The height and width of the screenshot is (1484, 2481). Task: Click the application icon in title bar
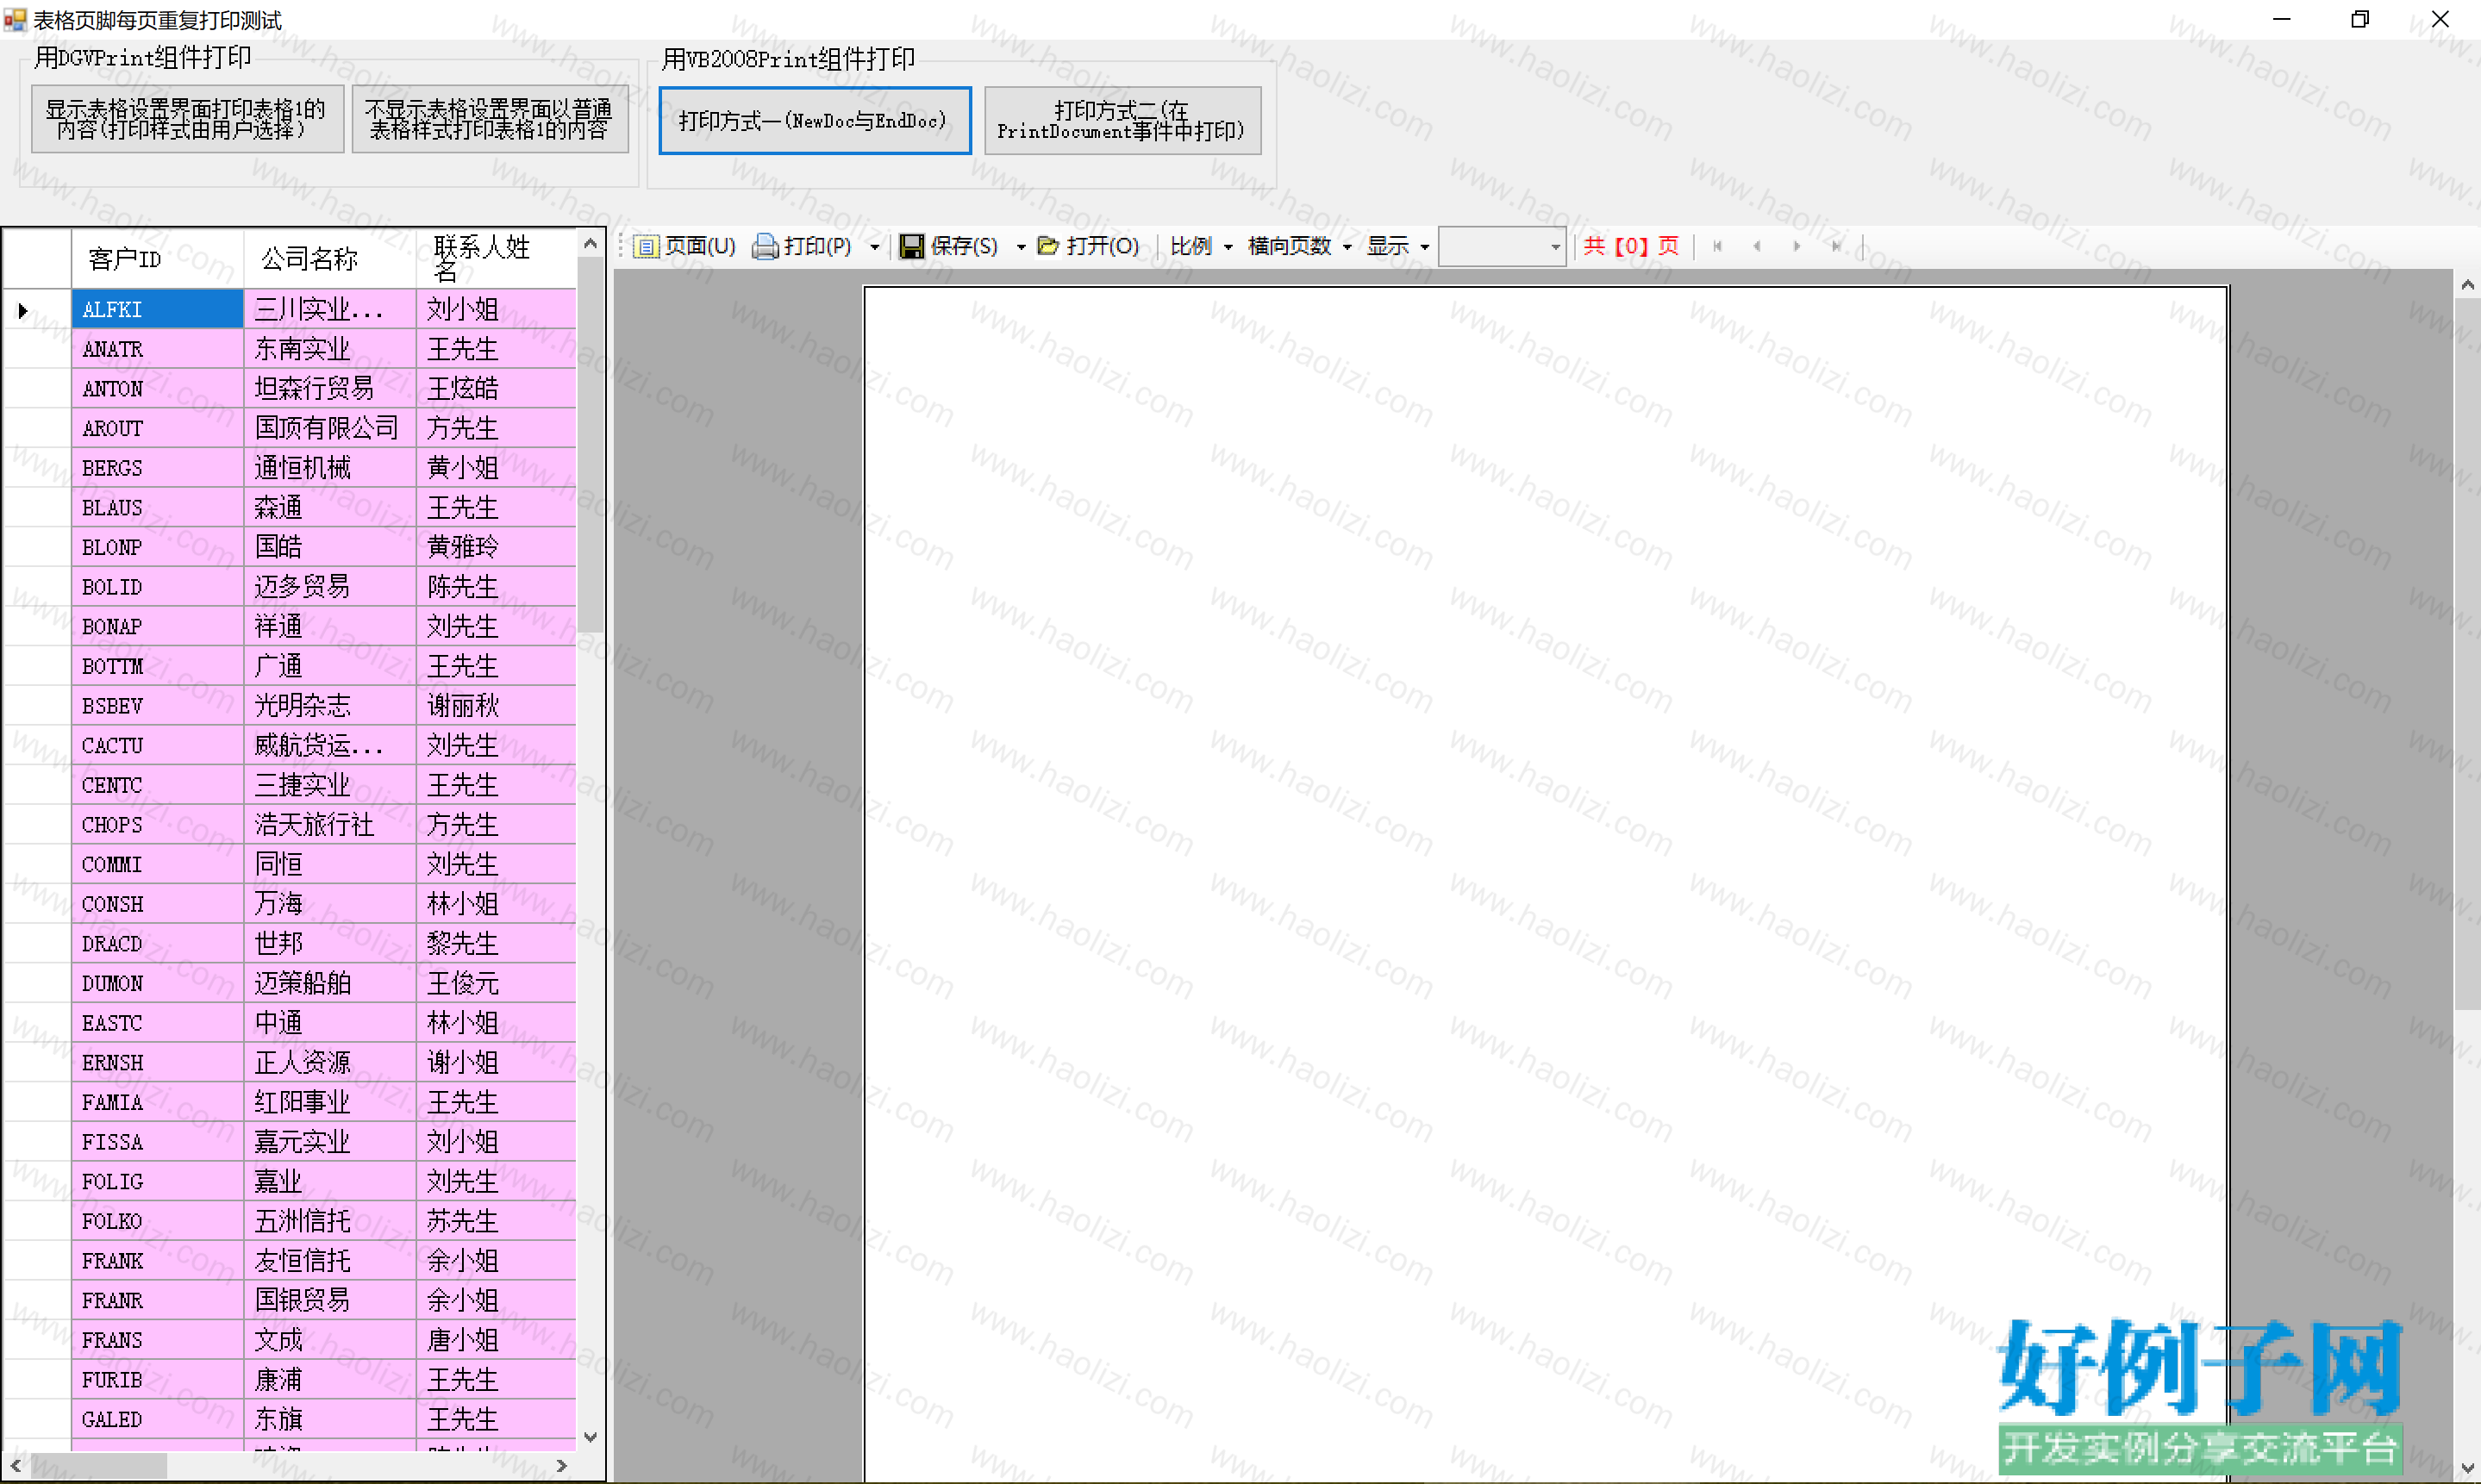(x=14, y=19)
